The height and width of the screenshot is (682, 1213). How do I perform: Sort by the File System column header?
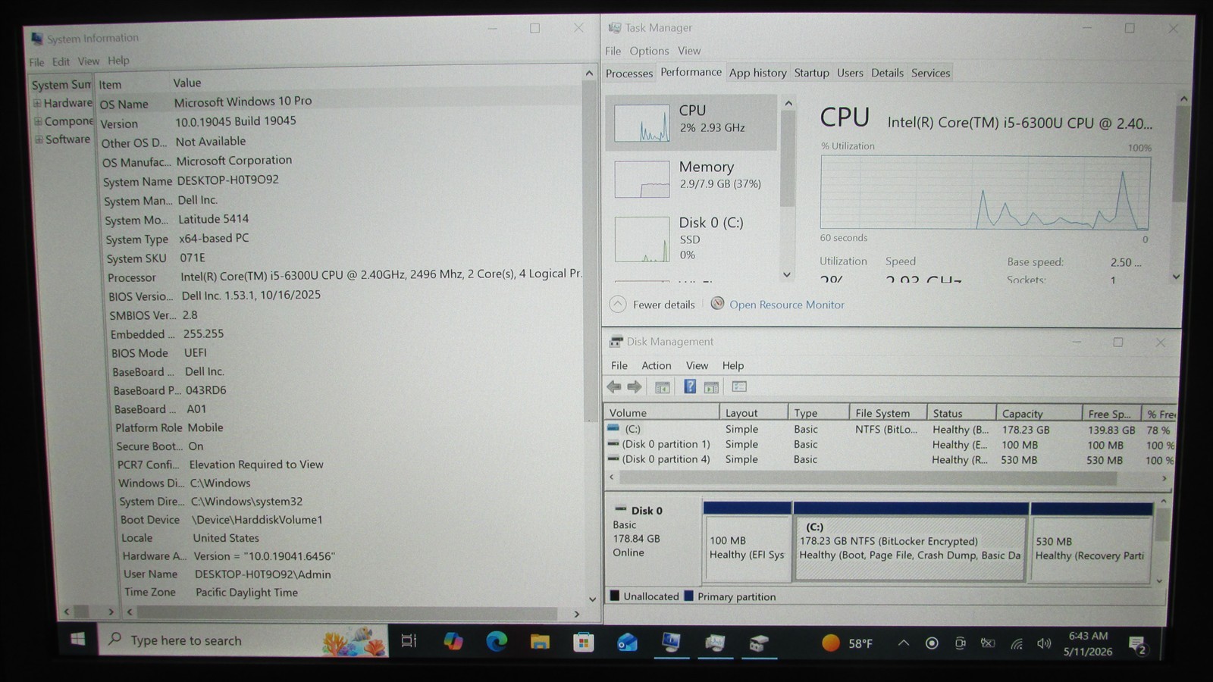[887, 413]
